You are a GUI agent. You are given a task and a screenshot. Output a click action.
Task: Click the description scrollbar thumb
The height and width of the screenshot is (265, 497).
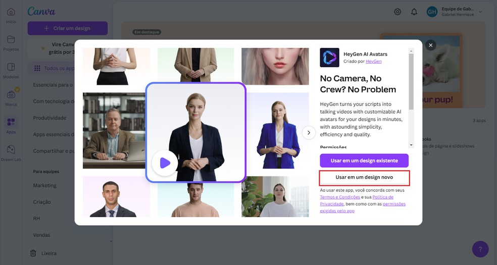click(x=411, y=81)
